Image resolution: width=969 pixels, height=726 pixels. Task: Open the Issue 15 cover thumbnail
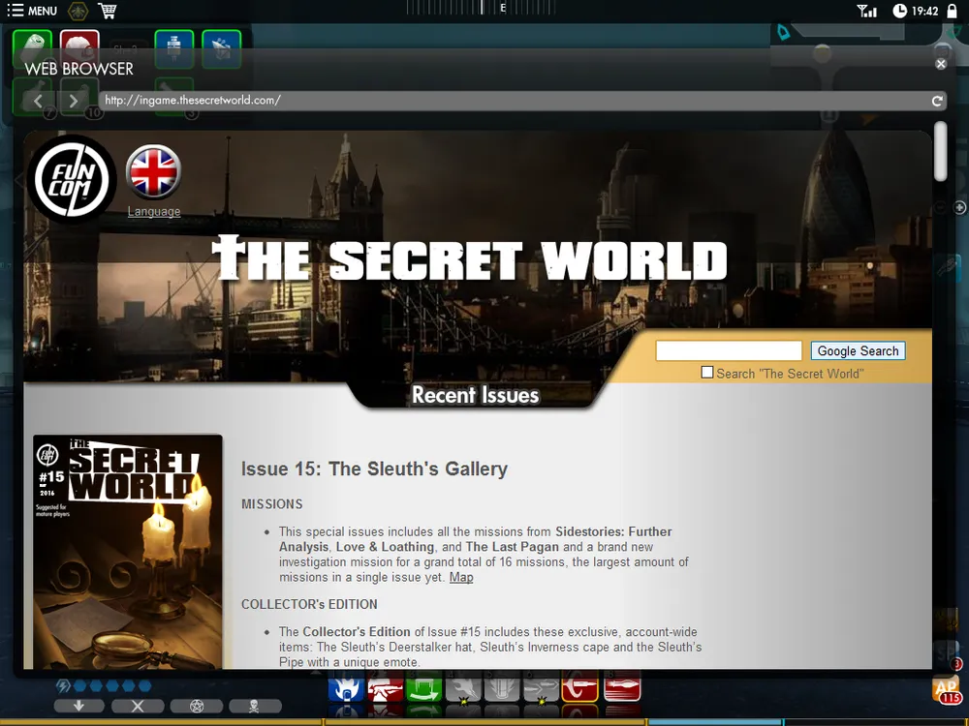pos(127,552)
